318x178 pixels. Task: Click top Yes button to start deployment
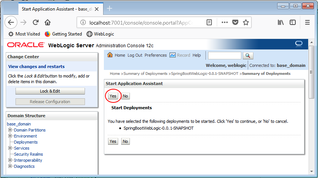tap(113, 96)
